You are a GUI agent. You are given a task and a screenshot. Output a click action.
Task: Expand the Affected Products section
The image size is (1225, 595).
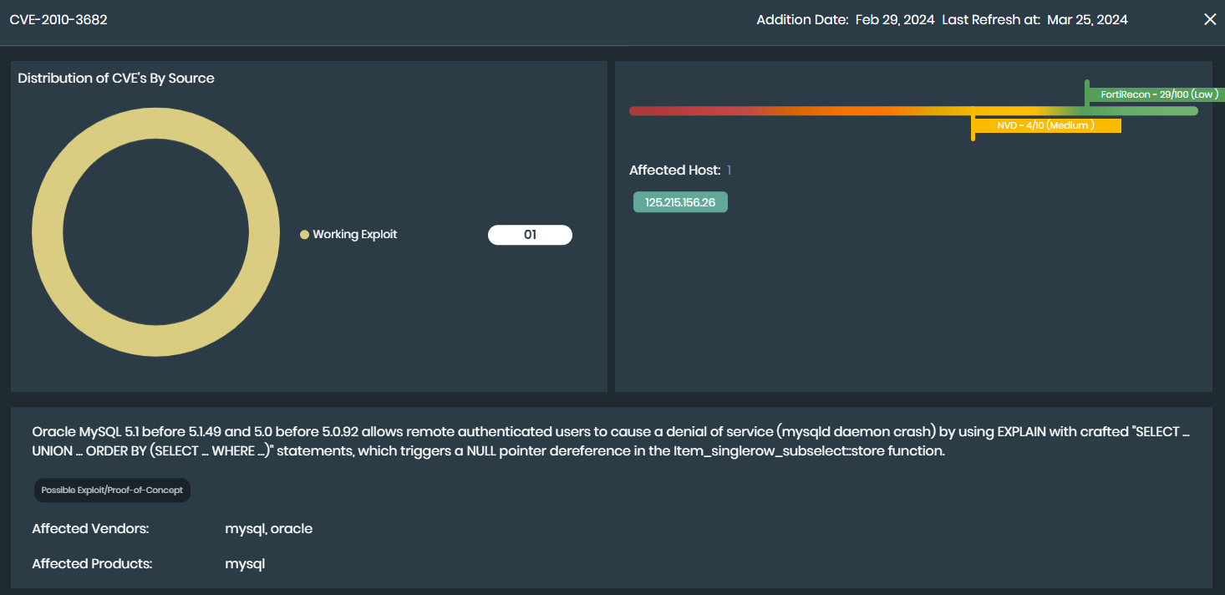click(245, 563)
